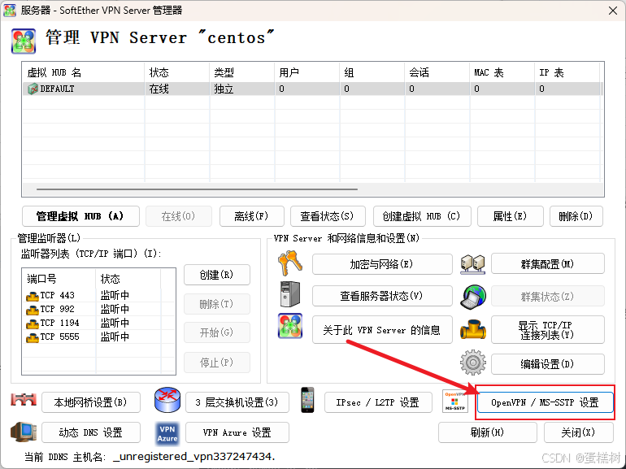This screenshot has height=469, width=626.
Task: Open 加密与网络(E) settings
Action: [382, 264]
